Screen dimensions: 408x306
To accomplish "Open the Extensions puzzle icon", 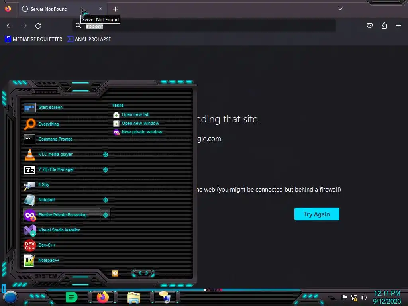I will 384,25.
